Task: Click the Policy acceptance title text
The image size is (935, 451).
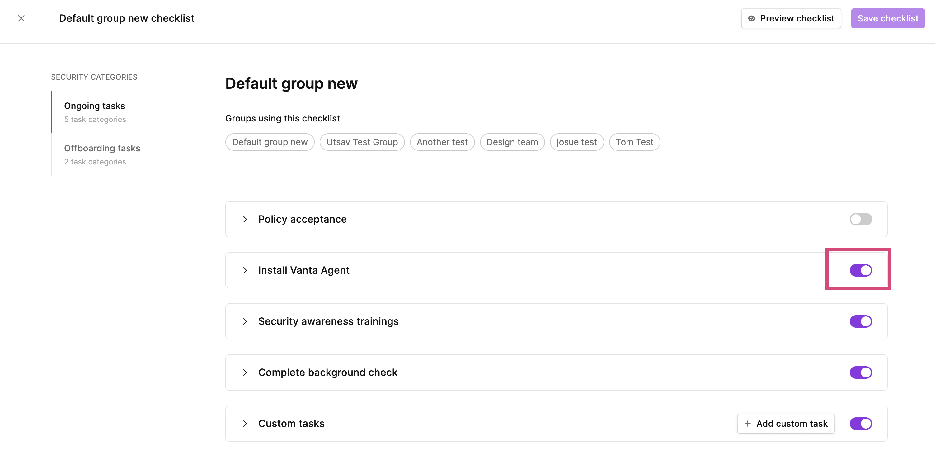Action: click(x=302, y=219)
